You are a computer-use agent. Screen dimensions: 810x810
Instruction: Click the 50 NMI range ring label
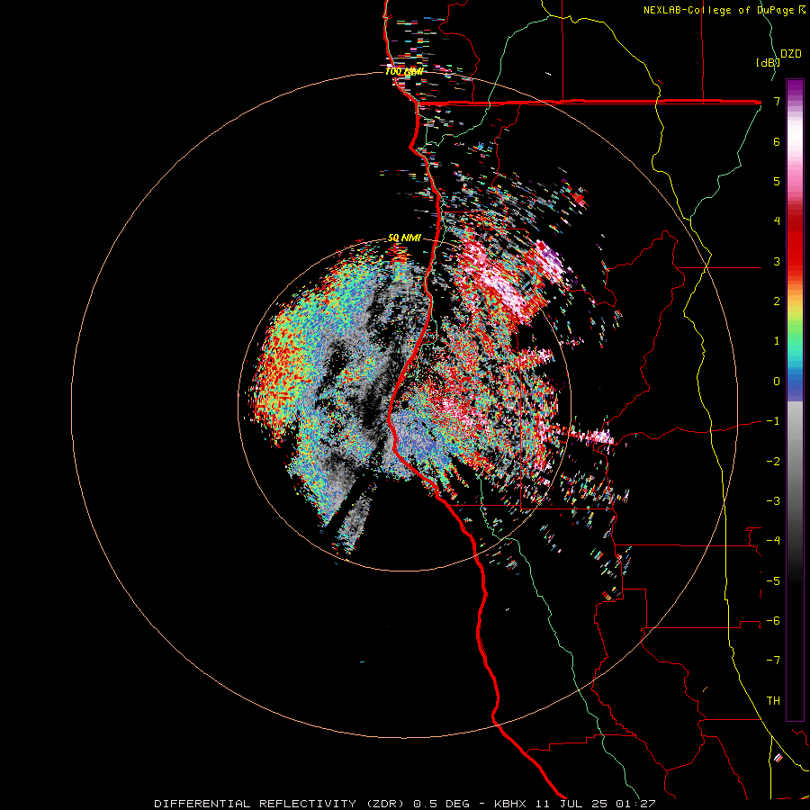404,238
